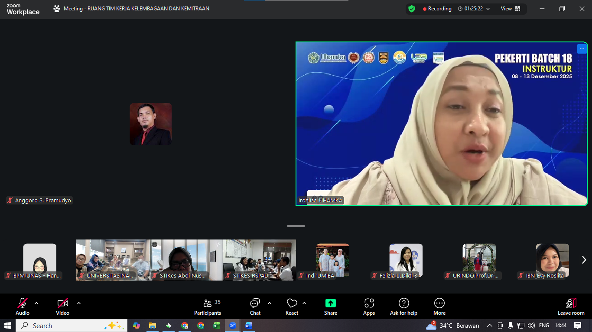Unmute the microphone with Audio button
This screenshot has width=592, height=332.
pos(23,306)
